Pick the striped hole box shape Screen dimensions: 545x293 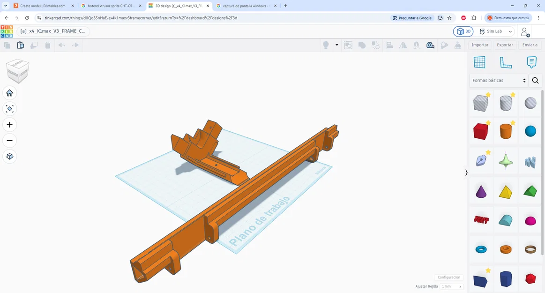[x=481, y=103]
